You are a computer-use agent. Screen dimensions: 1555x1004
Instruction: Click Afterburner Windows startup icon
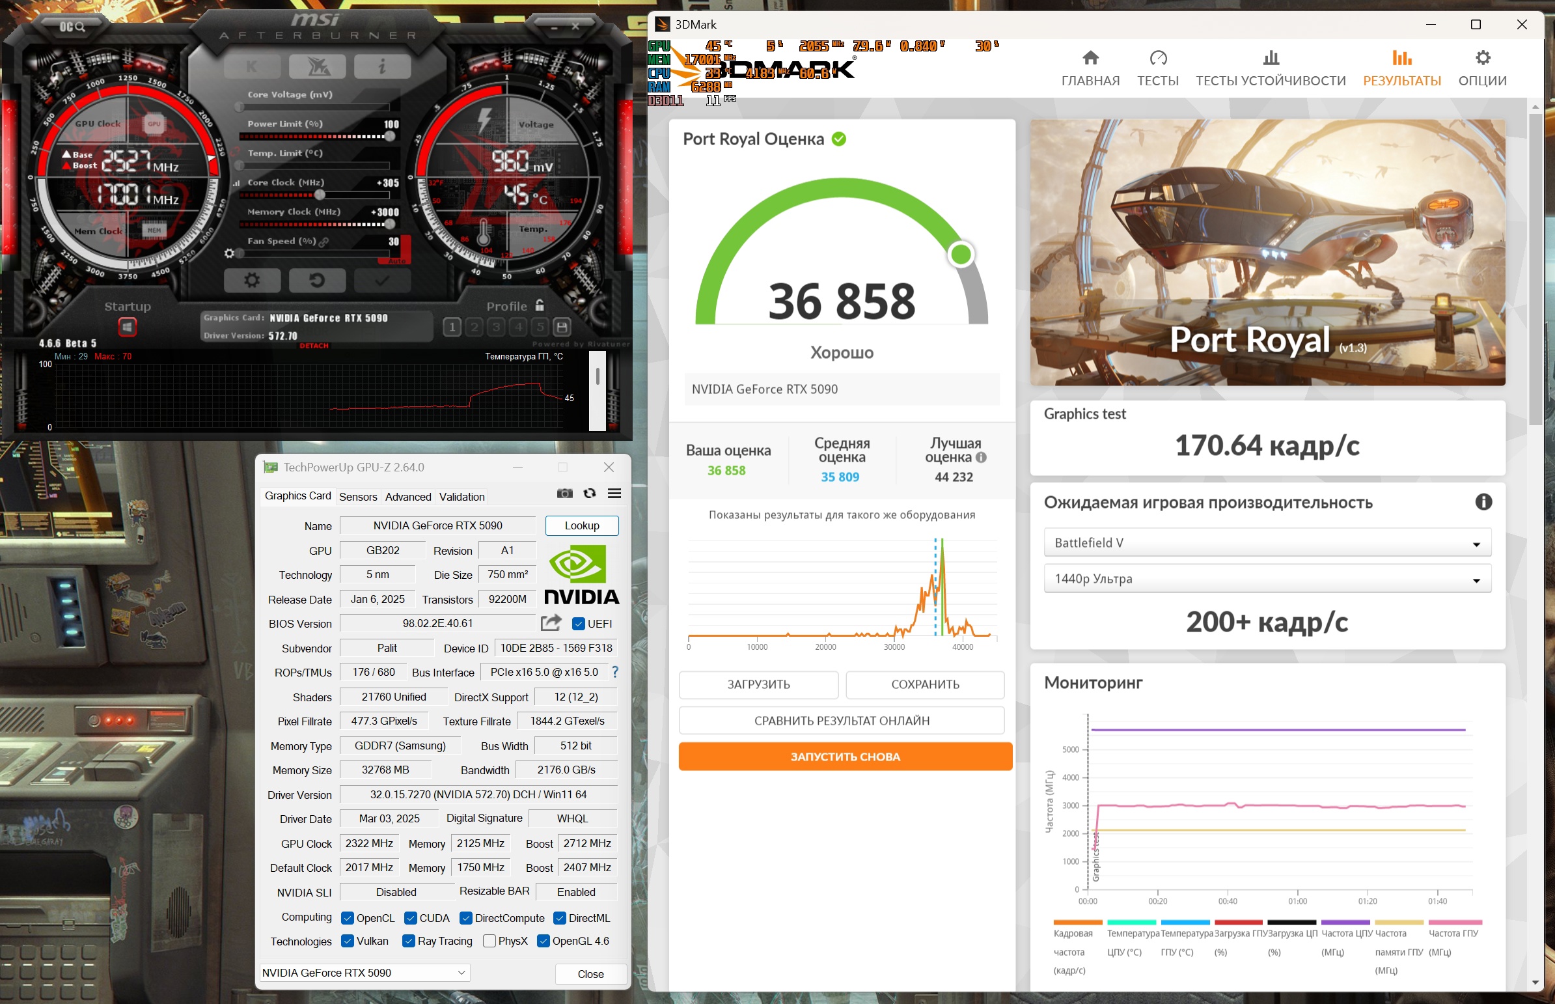click(127, 327)
